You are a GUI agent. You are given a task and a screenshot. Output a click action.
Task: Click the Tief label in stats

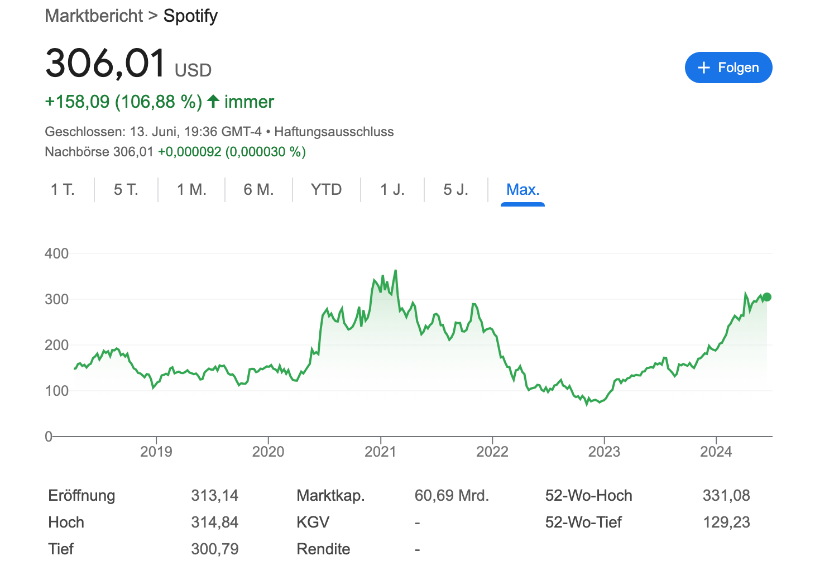click(61, 549)
